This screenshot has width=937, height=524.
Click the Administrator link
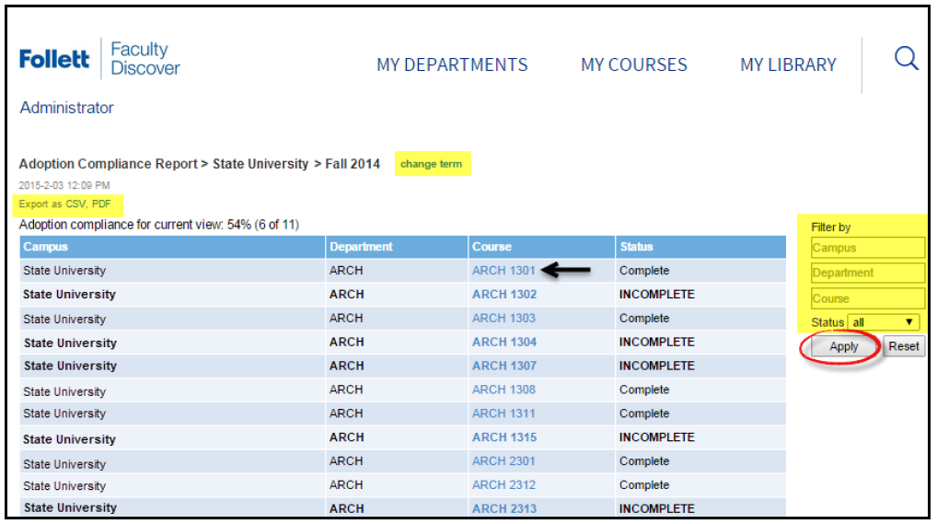66,108
